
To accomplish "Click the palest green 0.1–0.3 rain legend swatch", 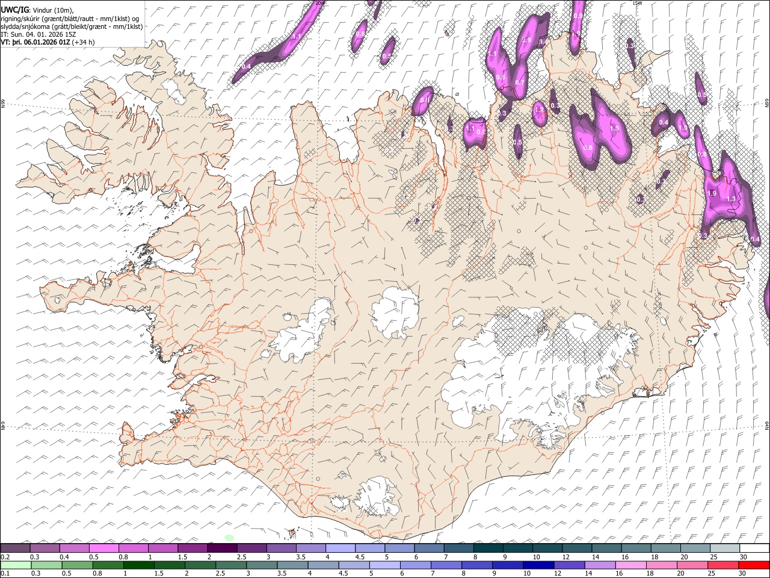I will [x=16, y=565].
